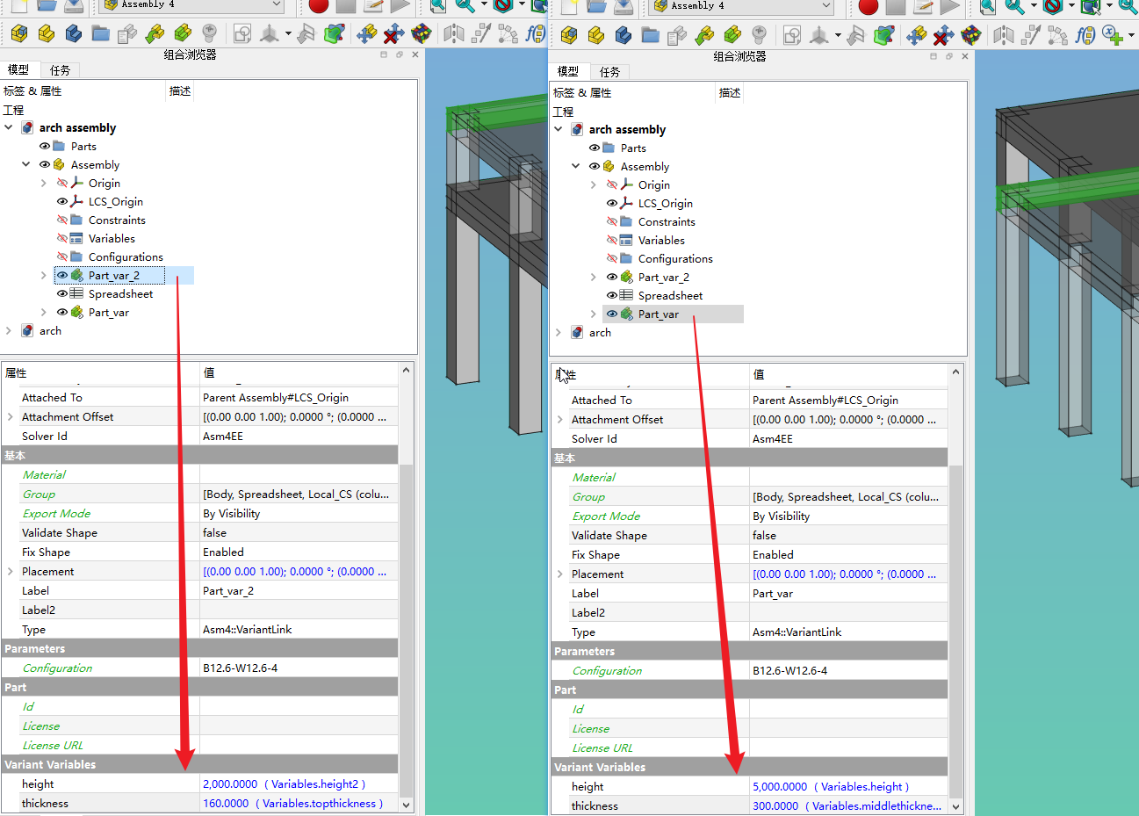Select arch document in right window tree

600,333
